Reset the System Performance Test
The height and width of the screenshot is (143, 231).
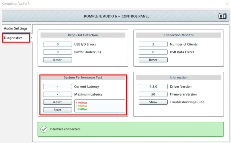pyautogui.click(x=57, y=102)
